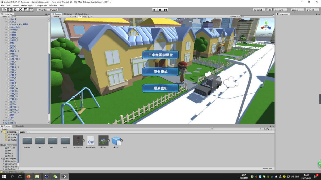Toggle scene lighting
321x180 pixels.
(80, 17)
